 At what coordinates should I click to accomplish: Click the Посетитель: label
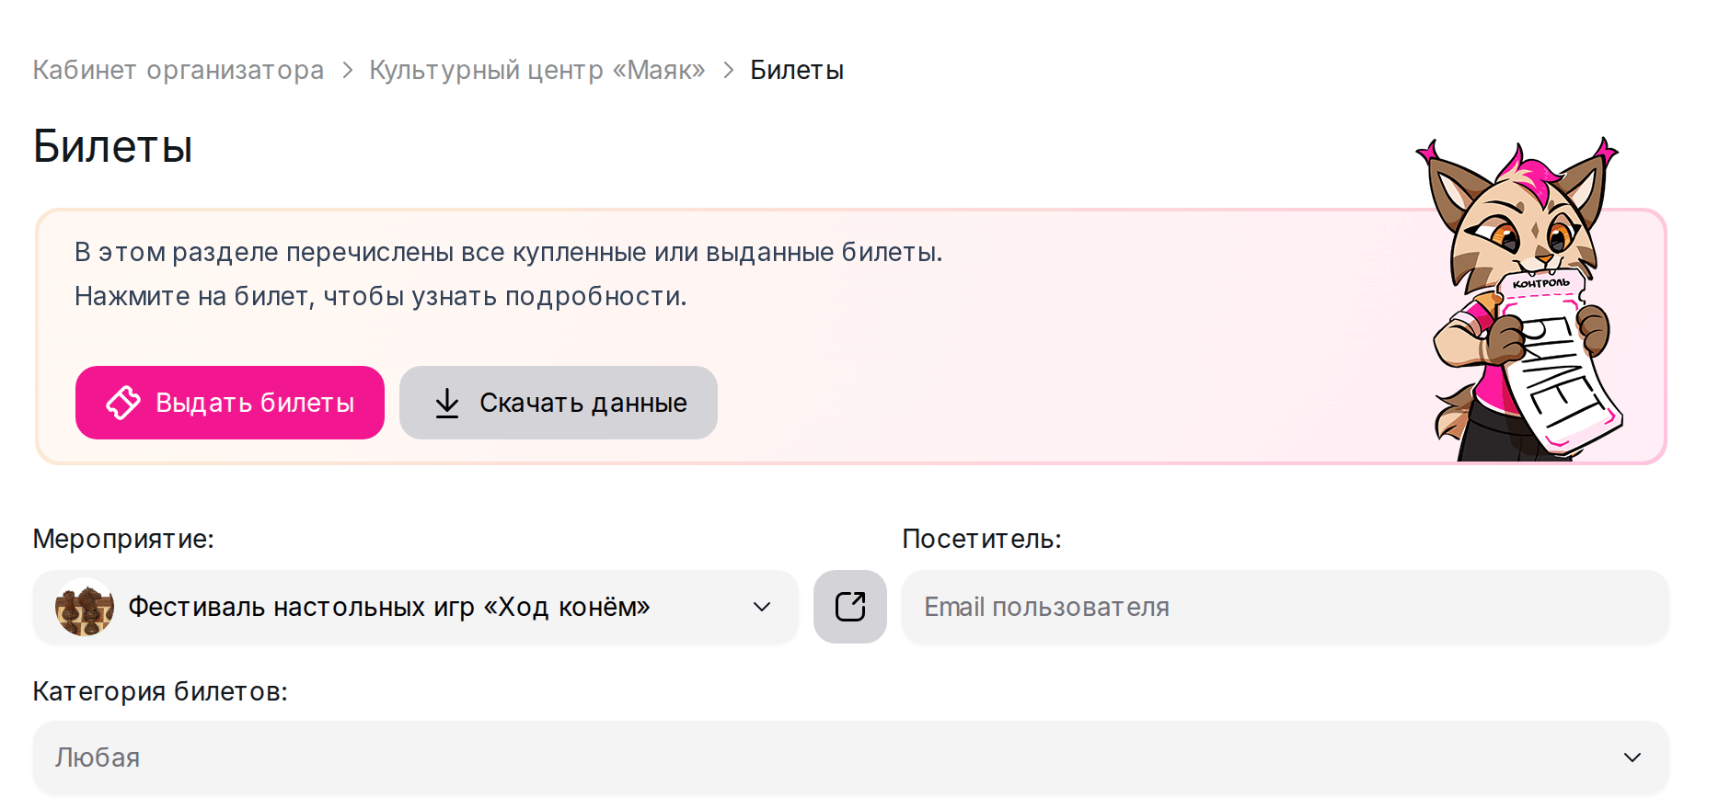(x=982, y=539)
